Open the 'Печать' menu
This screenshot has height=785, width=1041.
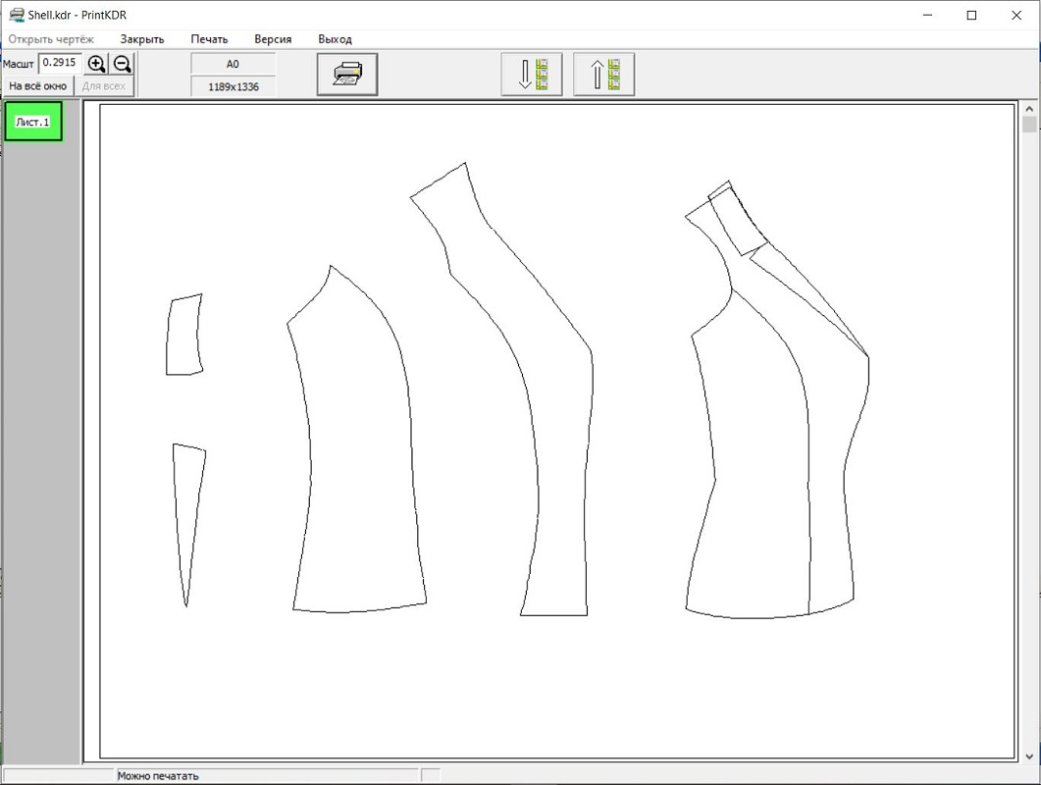209,39
